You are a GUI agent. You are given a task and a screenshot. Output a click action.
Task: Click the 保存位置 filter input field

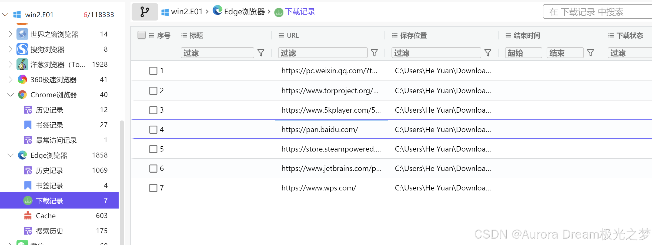436,53
